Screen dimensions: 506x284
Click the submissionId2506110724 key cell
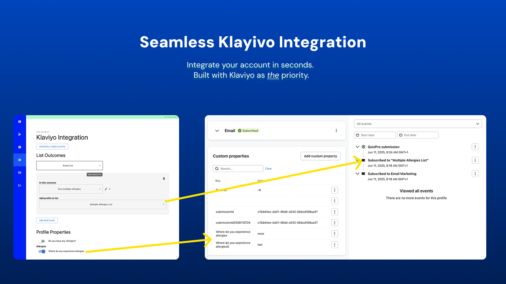(x=233, y=222)
